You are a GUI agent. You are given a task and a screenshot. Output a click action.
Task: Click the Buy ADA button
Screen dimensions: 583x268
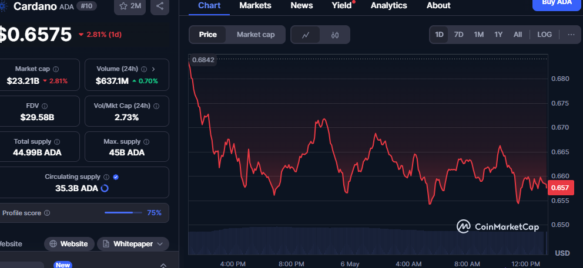(x=556, y=4)
